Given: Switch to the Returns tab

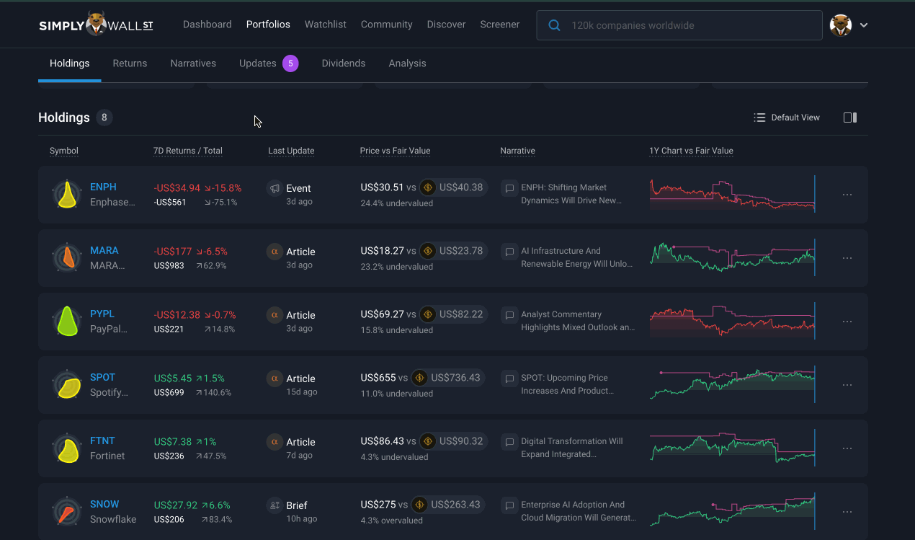Looking at the screenshot, I should 130,63.
